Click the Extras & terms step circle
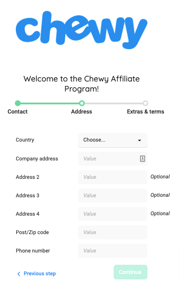Image resolution: width=179 pixels, height=288 pixels. pos(145,103)
